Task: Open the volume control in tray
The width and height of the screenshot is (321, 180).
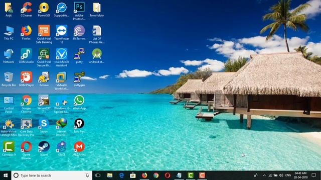Action: tap(281, 175)
